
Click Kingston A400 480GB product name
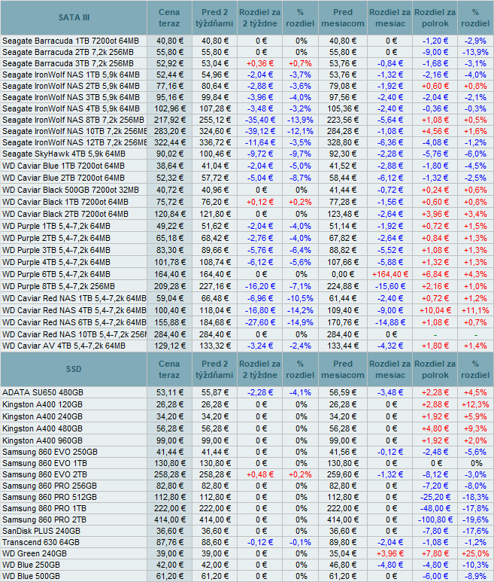coord(42,428)
